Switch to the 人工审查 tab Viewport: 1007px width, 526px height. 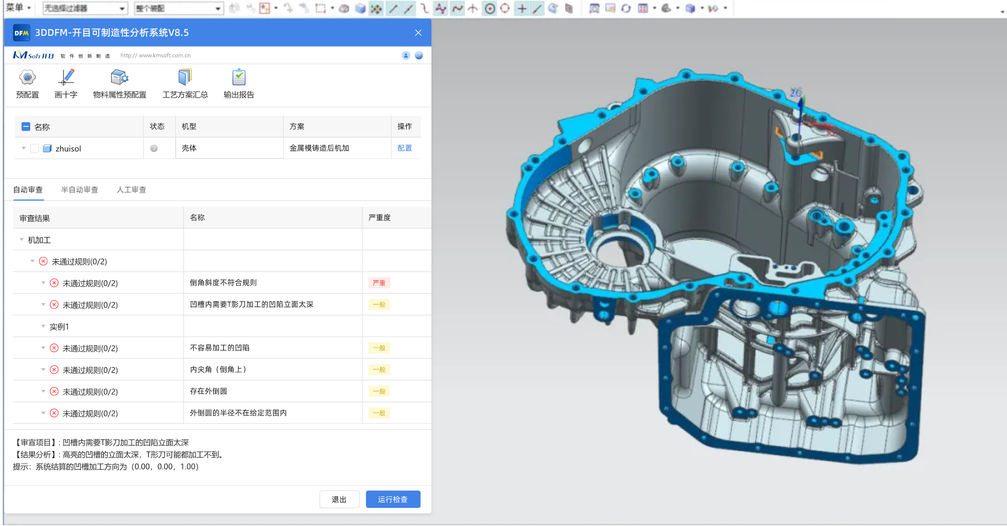click(x=131, y=190)
